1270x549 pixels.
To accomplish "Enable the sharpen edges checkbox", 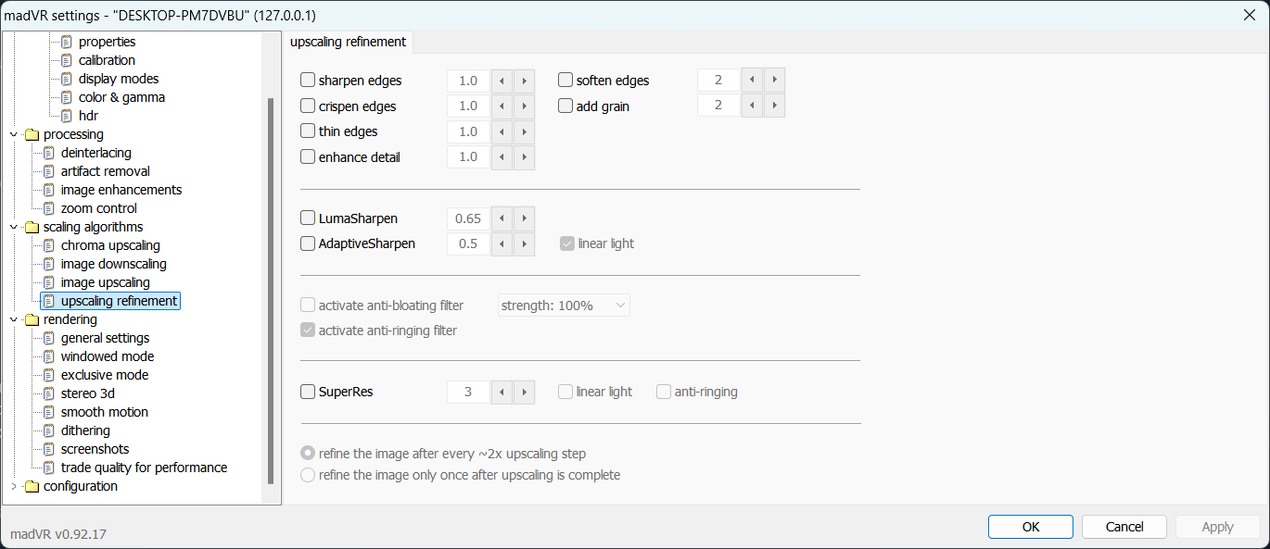I will 308,81.
